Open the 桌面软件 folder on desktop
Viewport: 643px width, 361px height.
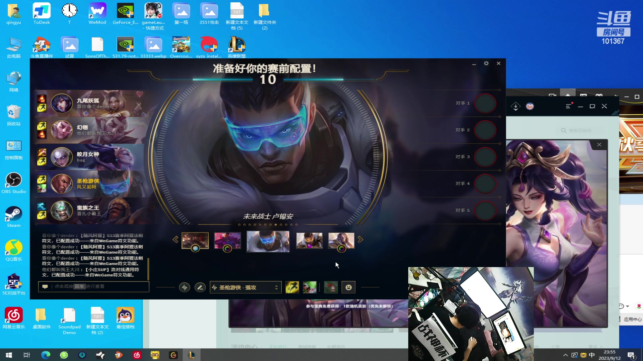click(x=42, y=318)
